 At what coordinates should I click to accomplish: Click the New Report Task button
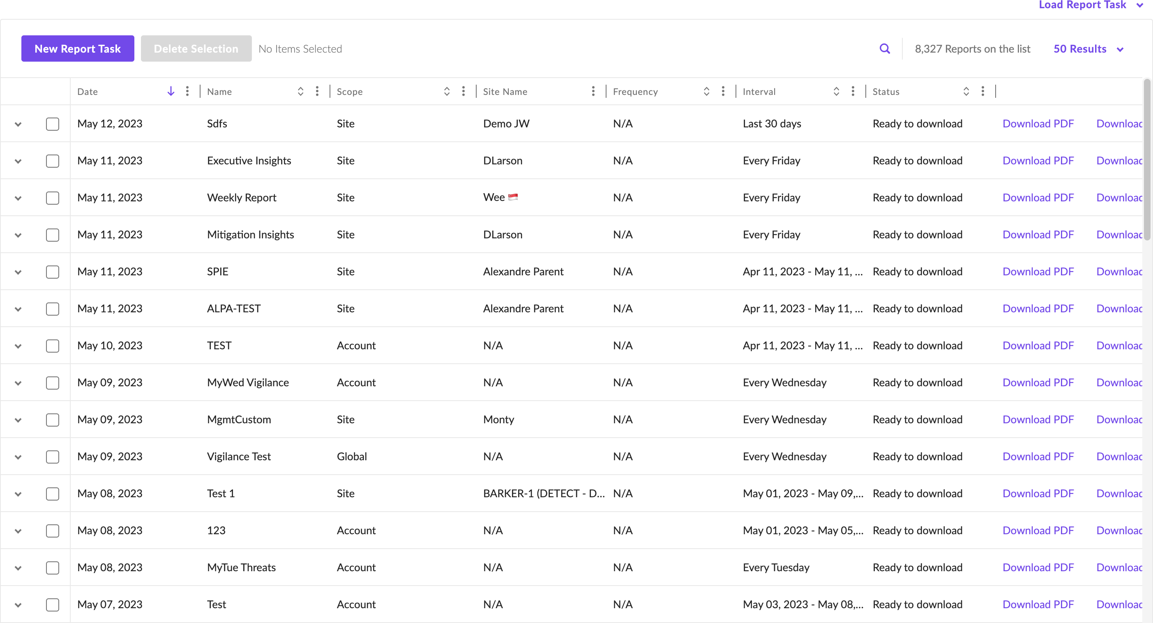point(77,49)
